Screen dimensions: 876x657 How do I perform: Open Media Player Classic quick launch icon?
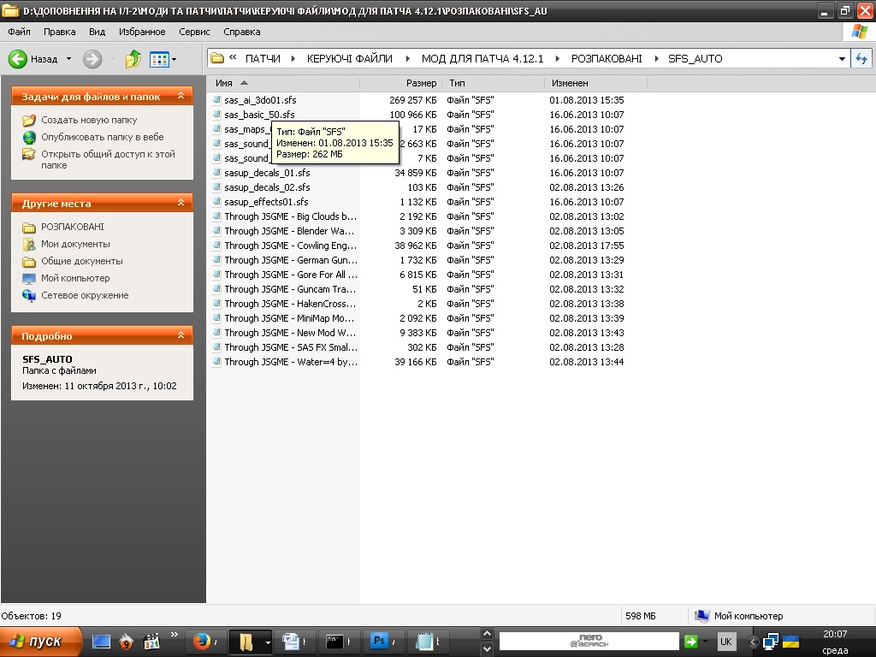click(x=151, y=642)
